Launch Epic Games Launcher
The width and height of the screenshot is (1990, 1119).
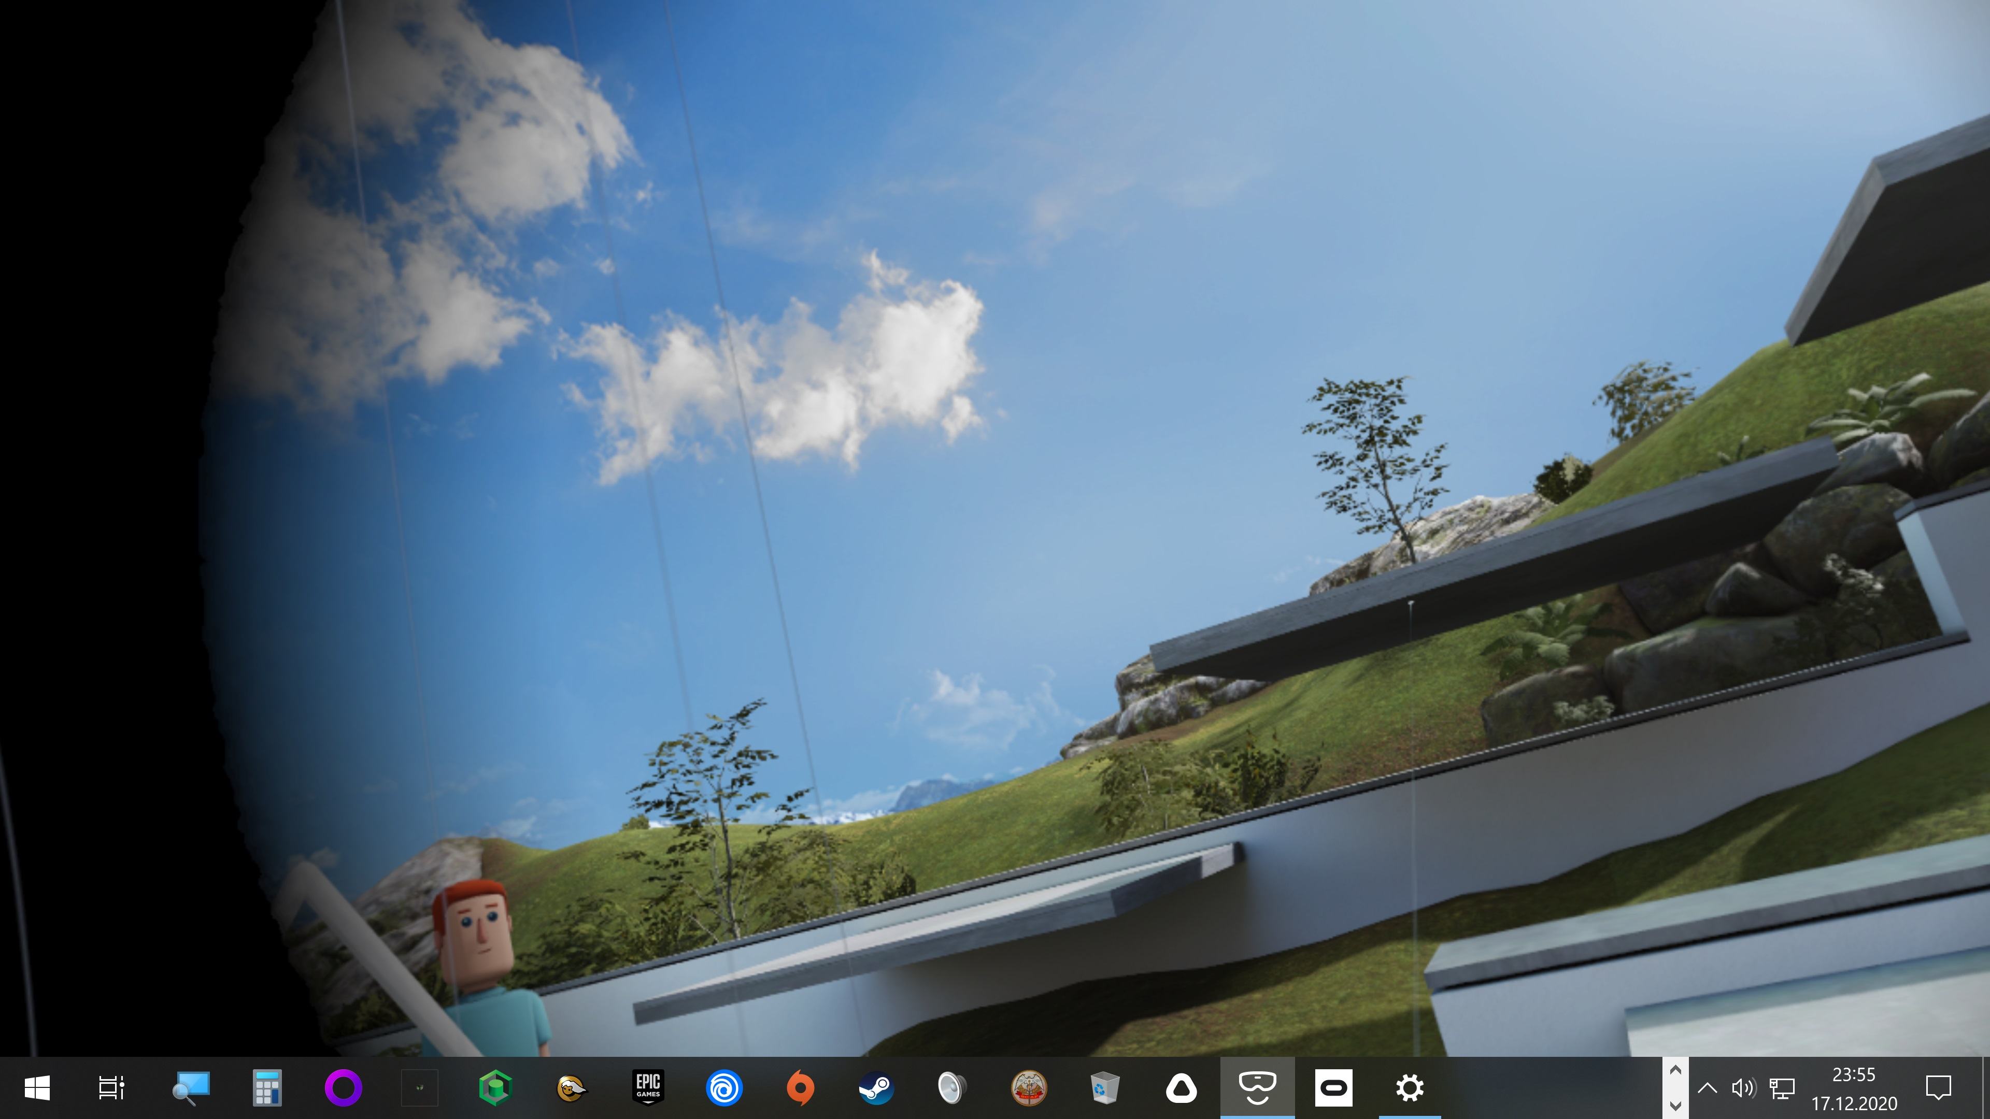click(x=648, y=1088)
